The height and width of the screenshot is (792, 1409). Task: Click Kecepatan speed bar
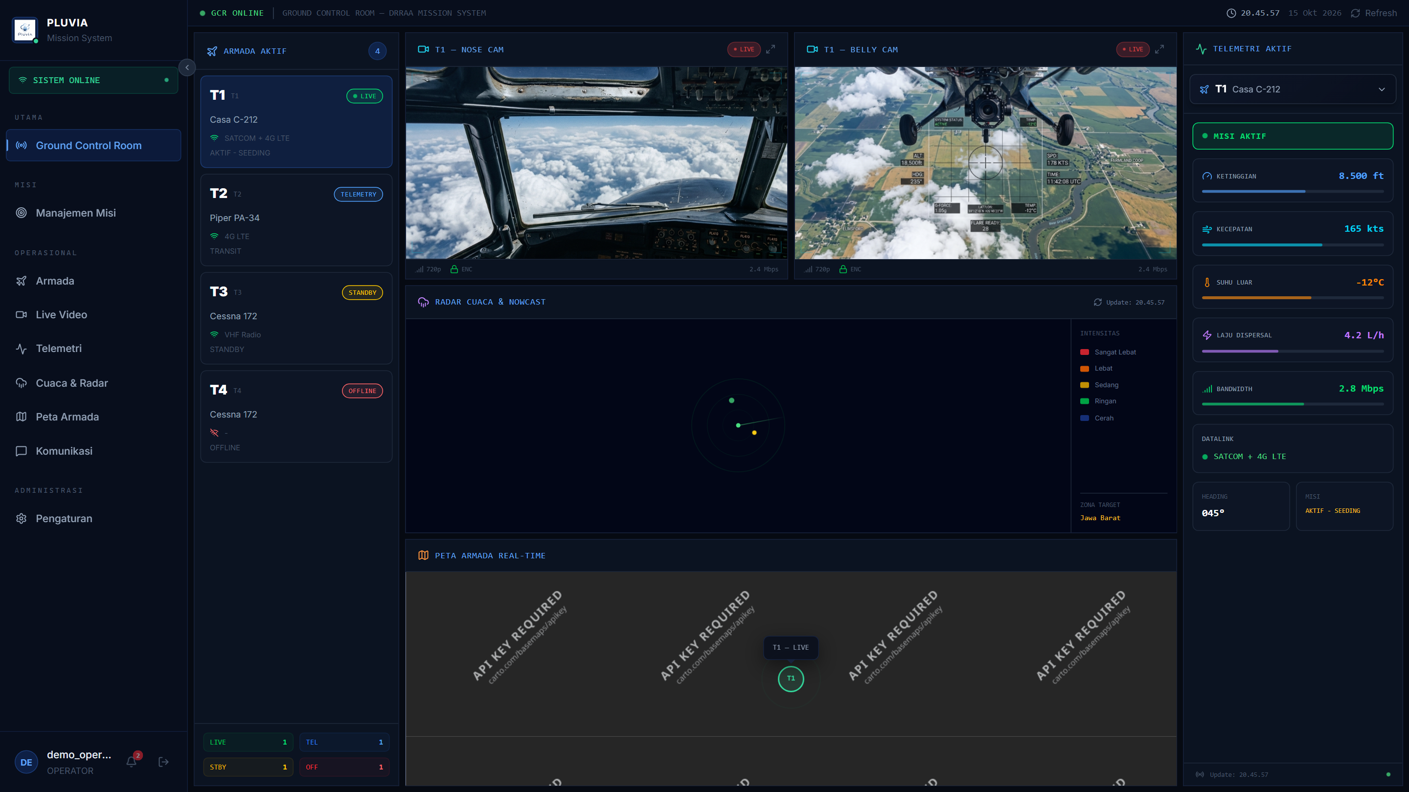pyautogui.click(x=1293, y=245)
